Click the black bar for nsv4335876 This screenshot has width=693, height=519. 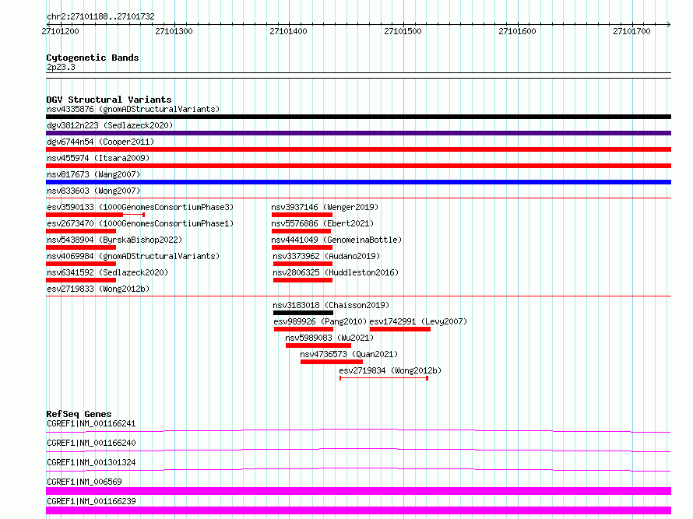[x=358, y=117]
